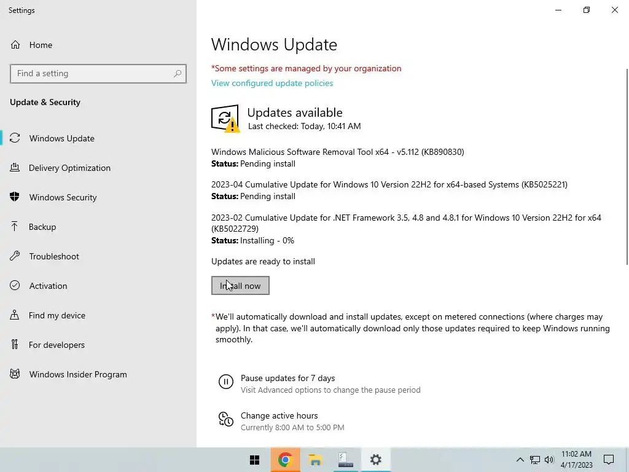Click the Home icon in Settings sidebar
The width and height of the screenshot is (629, 472).
click(15, 44)
